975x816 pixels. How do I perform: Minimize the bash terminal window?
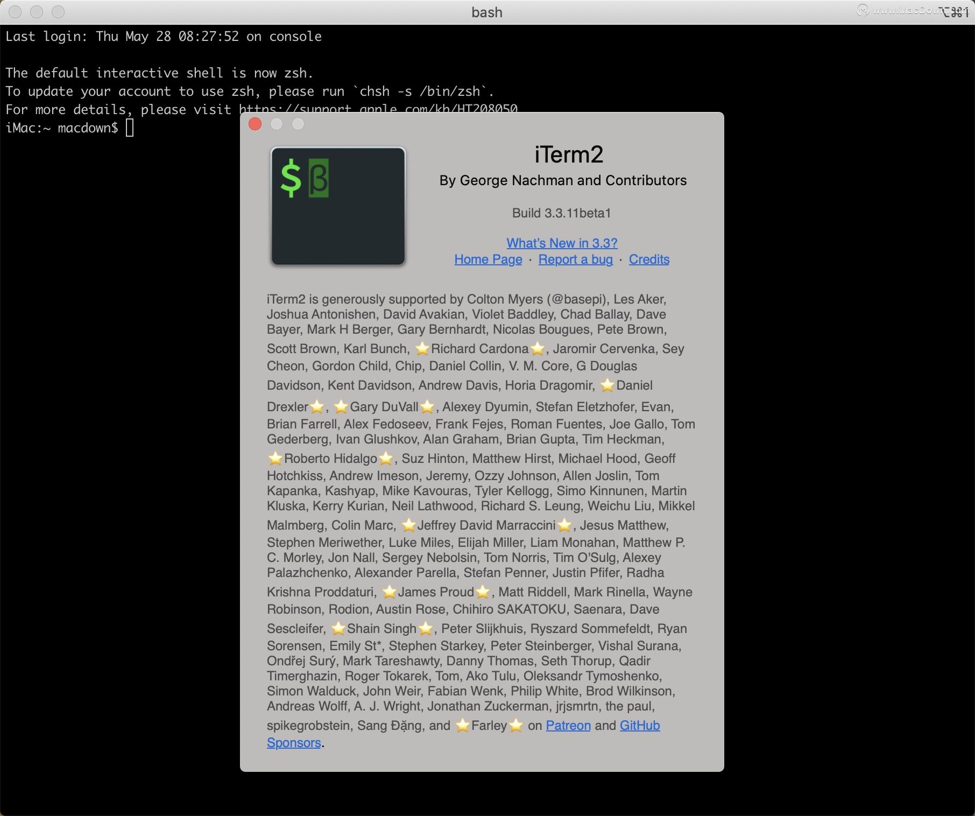37,12
